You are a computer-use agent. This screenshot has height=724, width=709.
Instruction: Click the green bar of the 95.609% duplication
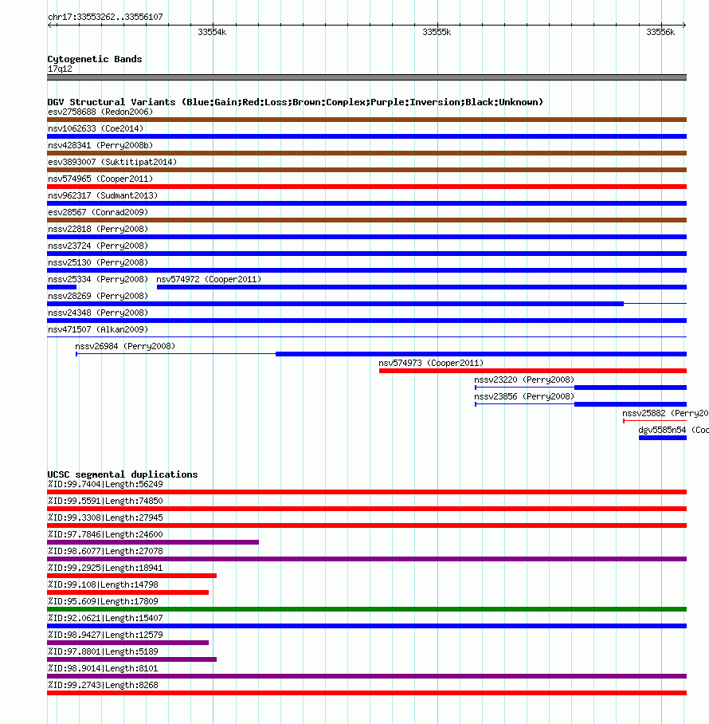click(x=366, y=609)
